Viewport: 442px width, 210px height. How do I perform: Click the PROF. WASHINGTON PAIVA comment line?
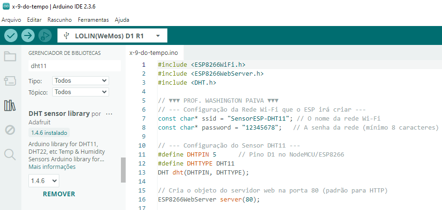click(219, 101)
